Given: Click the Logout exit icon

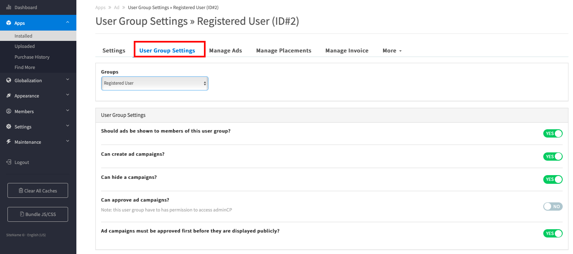Looking at the screenshot, I should [9, 162].
